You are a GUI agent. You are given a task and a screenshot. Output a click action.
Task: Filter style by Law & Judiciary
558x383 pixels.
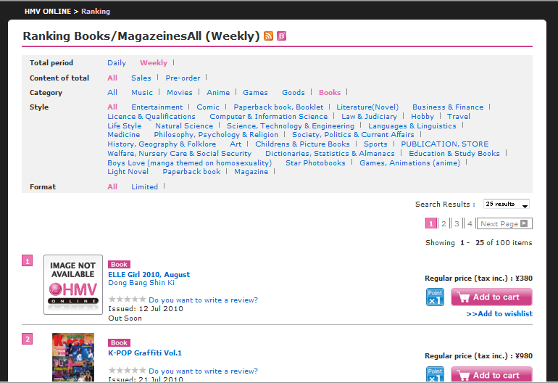(x=369, y=117)
